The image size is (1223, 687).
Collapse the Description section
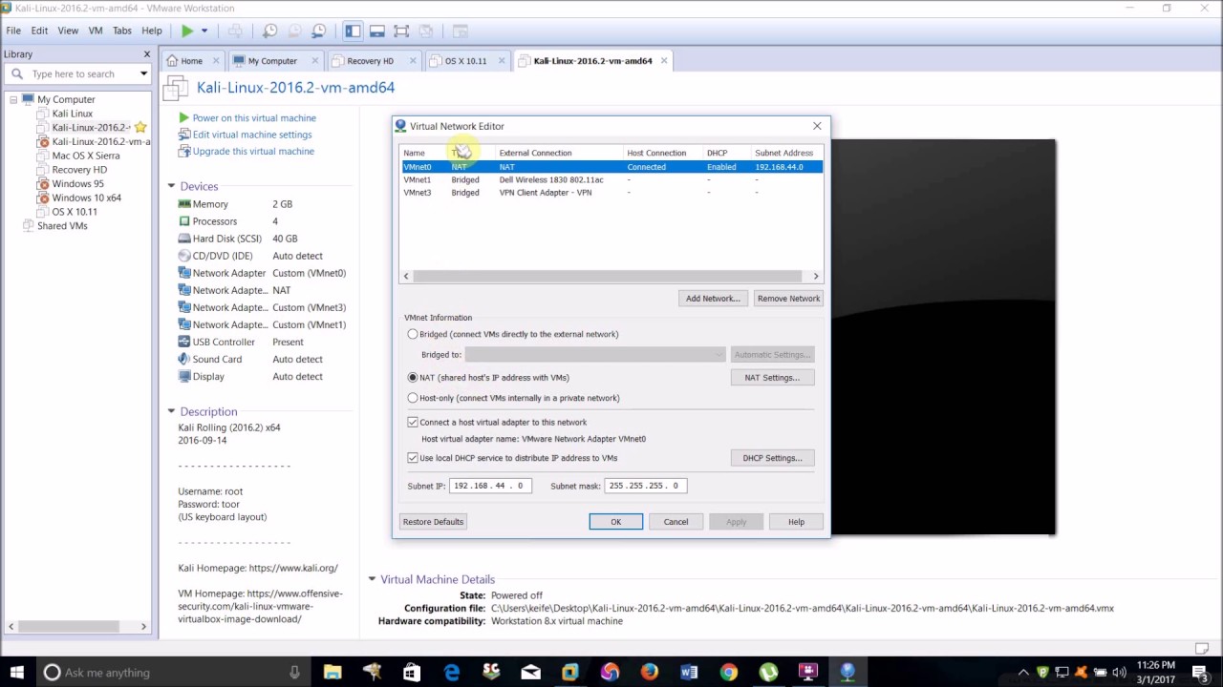(x=171, y=411)
